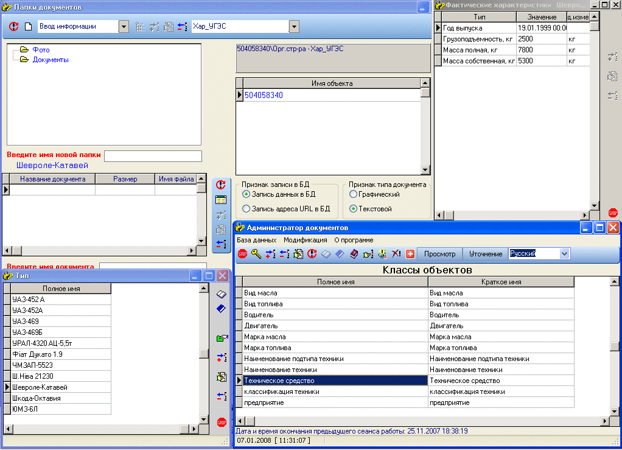Click the STOP icon in Администратор документов toolbar
The image size is (622, 450).
[x=242, y=254]
